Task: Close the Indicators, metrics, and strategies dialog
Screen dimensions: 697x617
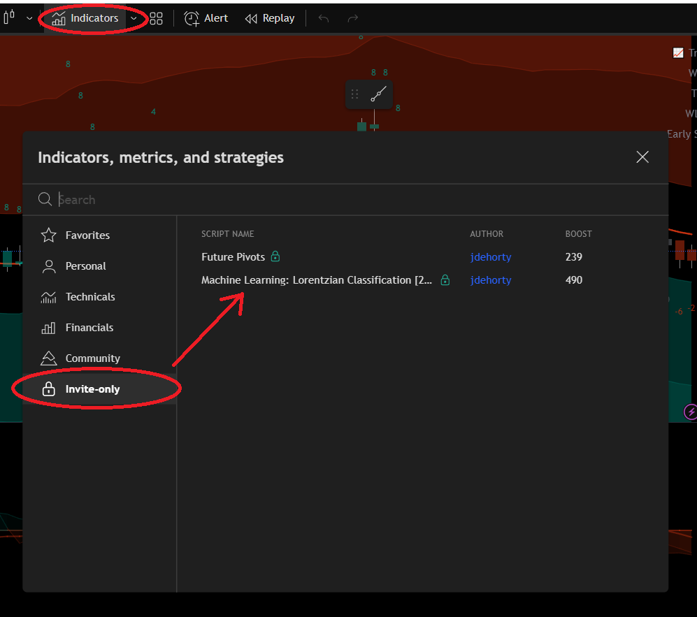Action: [642, 157]
